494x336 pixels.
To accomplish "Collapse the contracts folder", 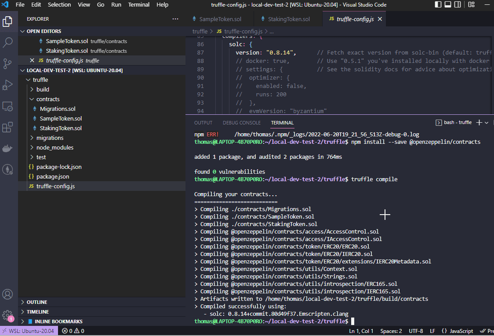I will coord(102,99).
